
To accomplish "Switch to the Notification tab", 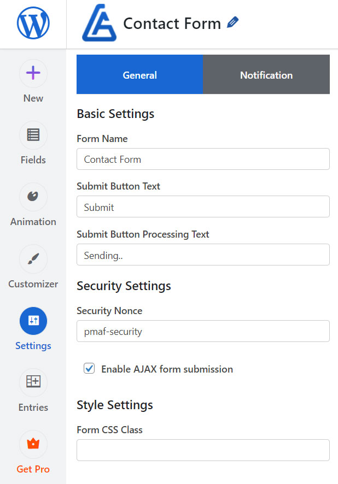I will point(266,74).
